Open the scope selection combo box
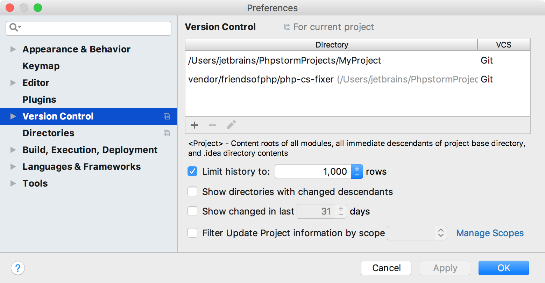The width and height of the screenshot is (545, 283). coord(416,233)
